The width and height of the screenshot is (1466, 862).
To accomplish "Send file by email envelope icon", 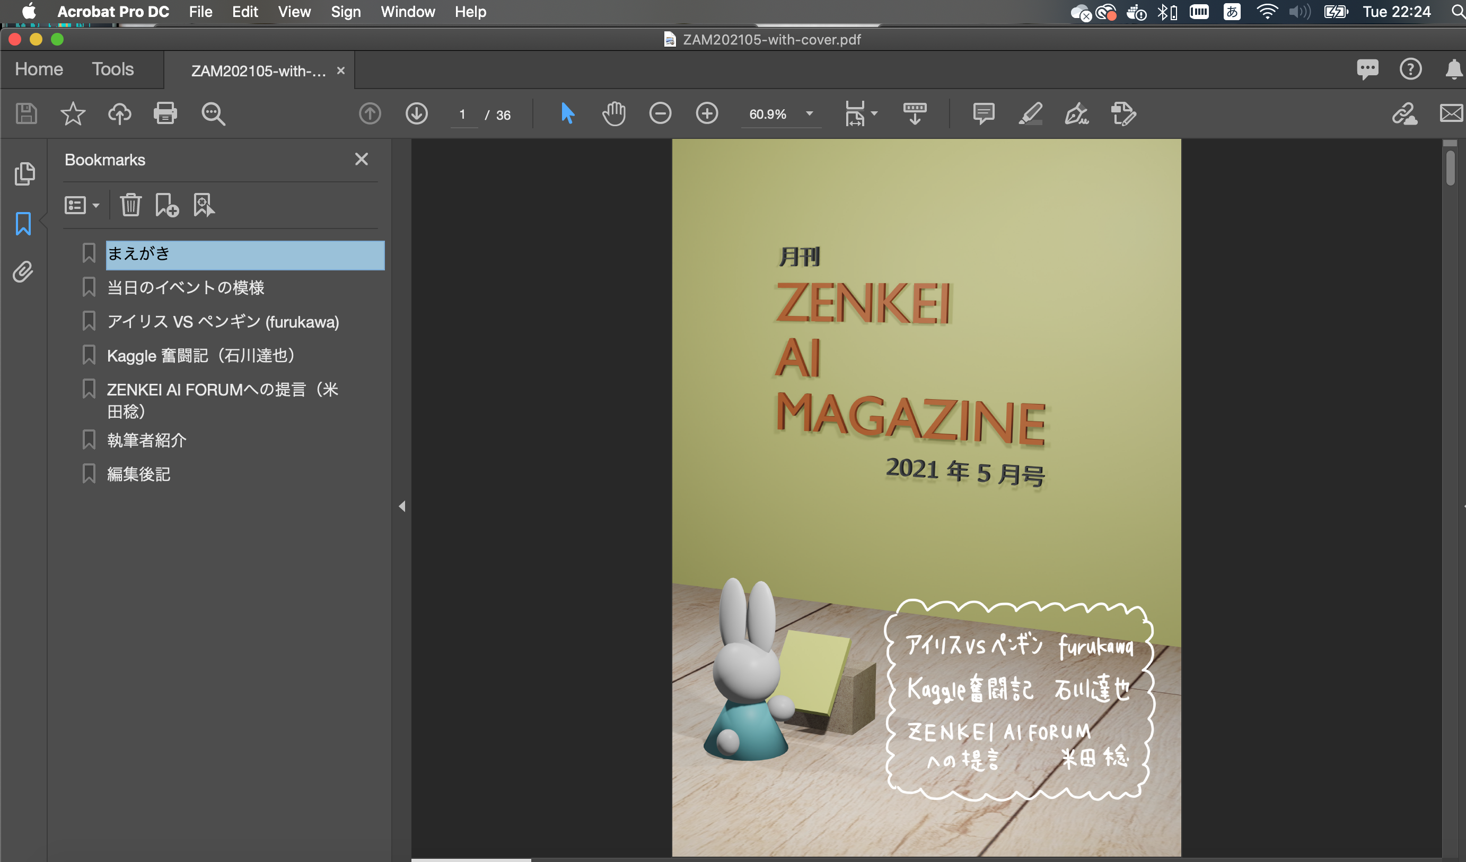I will (1452, 113).
